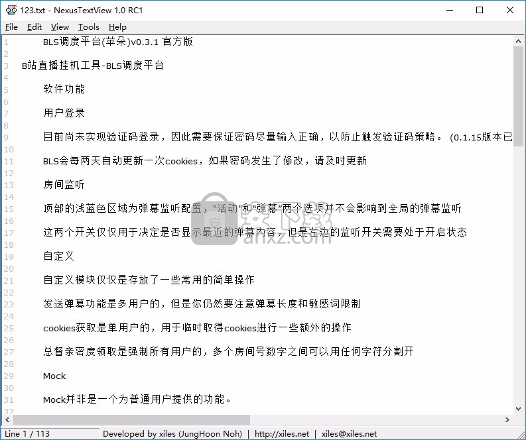Click the line '房间监听'
Screen dimensions: 526x440
pyautogui.click(x=64, y=185)
